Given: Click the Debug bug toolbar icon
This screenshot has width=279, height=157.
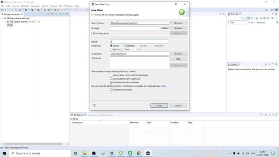Looking at the screenshot, I should tap(20, 10).
